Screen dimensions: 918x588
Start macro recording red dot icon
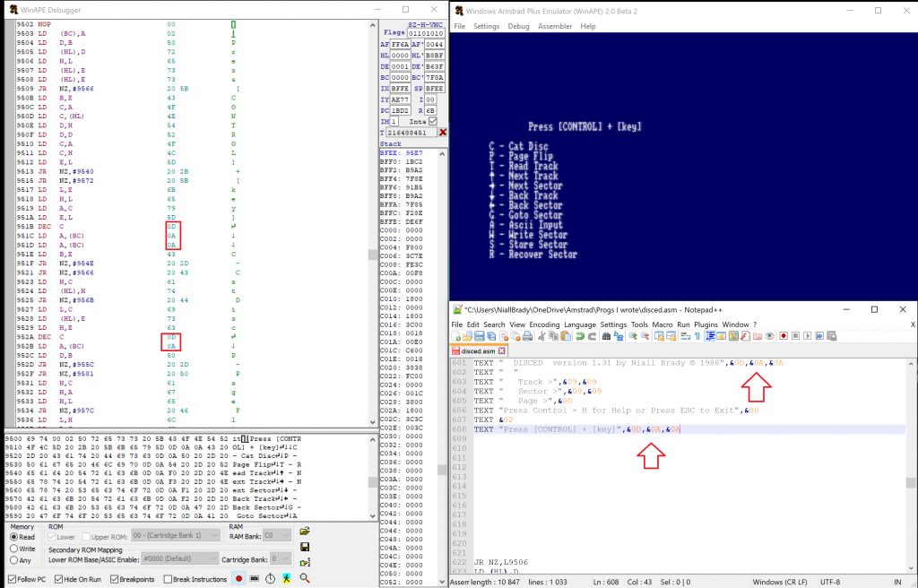coord(784,336)
